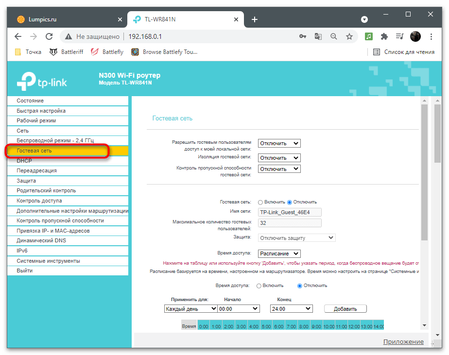Open the 'Приложение' link
Screen dimensions: 449x355
(403, 342)
